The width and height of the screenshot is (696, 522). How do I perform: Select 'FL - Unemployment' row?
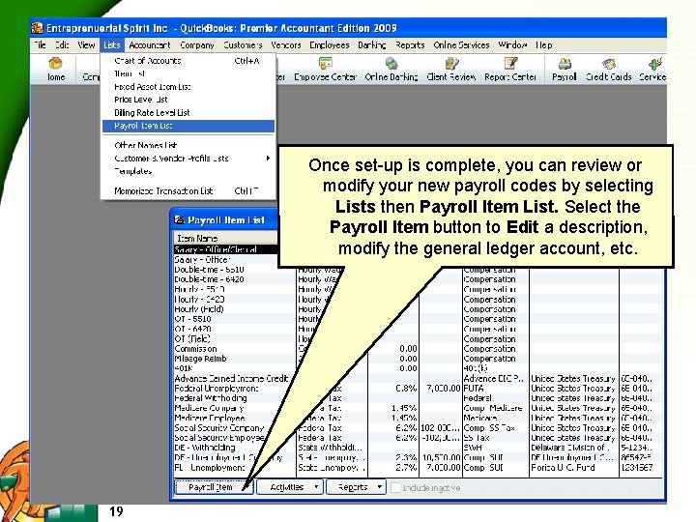[235, 468]
